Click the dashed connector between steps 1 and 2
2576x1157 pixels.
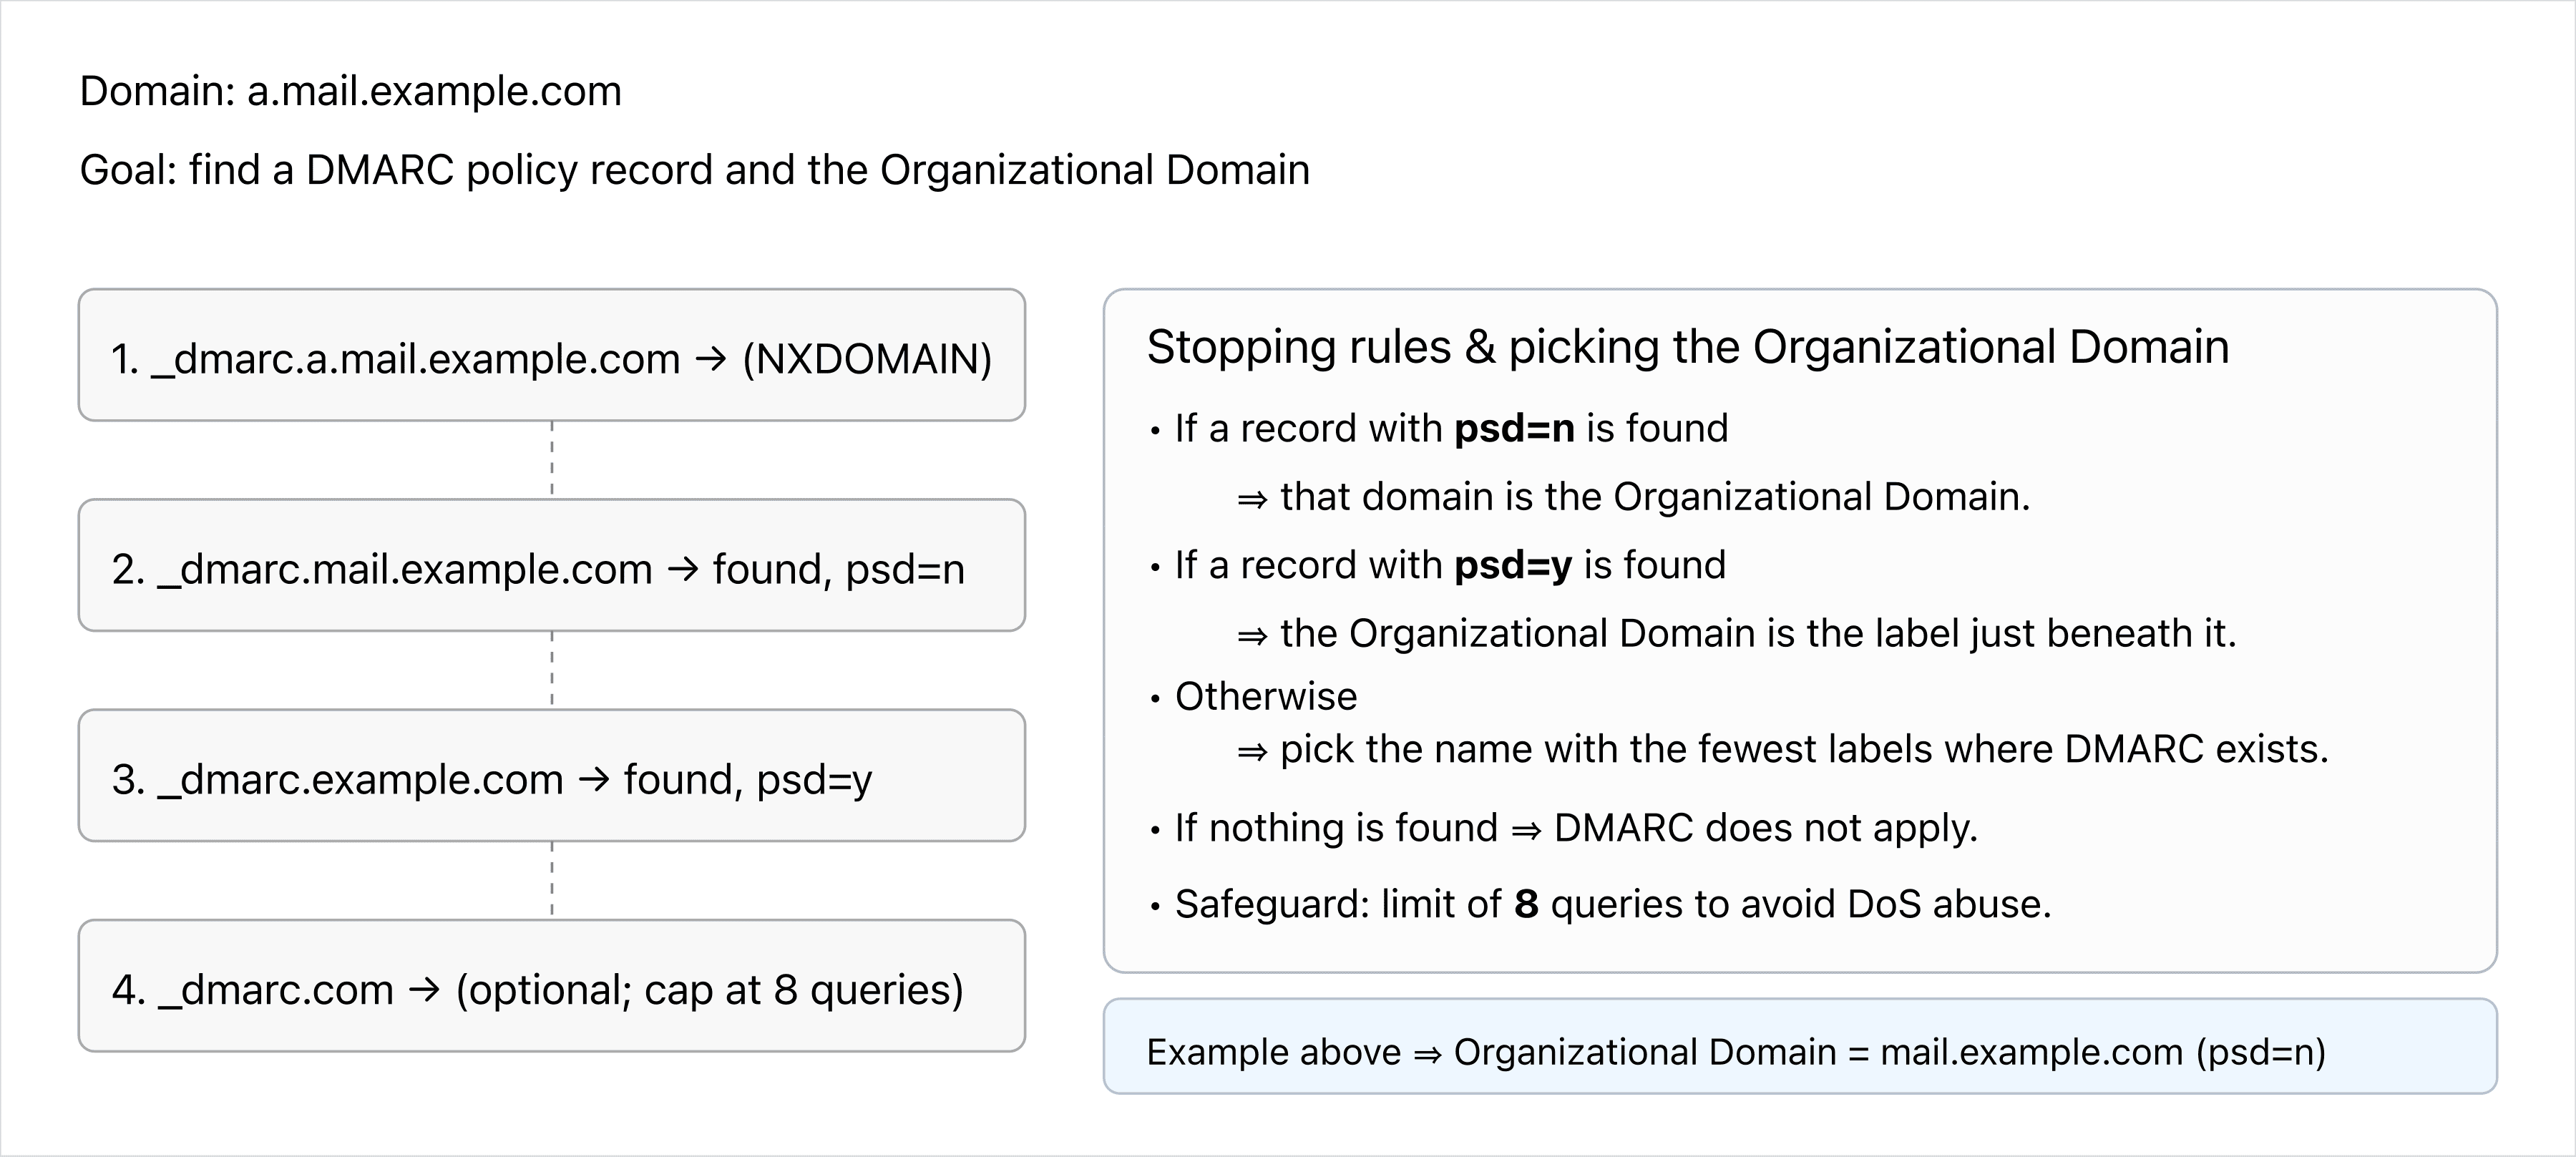coord(552,459)
